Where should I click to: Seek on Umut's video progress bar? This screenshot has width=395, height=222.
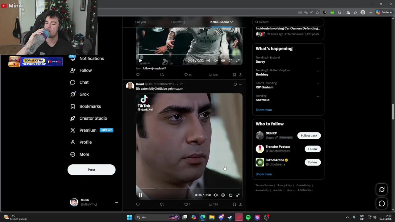tap(189, 189)
